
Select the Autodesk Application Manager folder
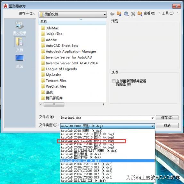point(69,52)
